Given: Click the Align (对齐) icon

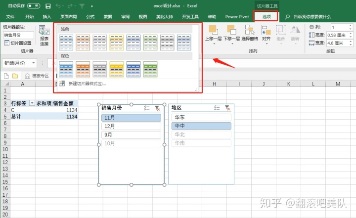Looking at the screenshot, I should pos(266,30).
